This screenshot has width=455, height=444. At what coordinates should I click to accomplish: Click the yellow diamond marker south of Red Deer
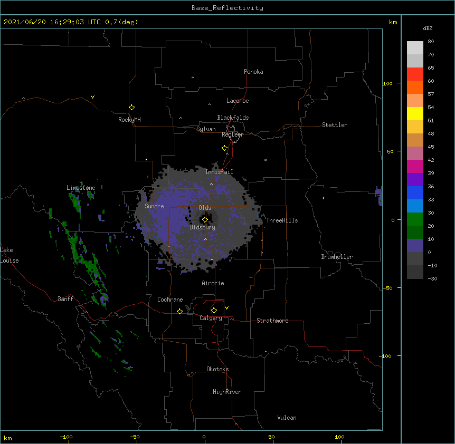pos(224,148)
